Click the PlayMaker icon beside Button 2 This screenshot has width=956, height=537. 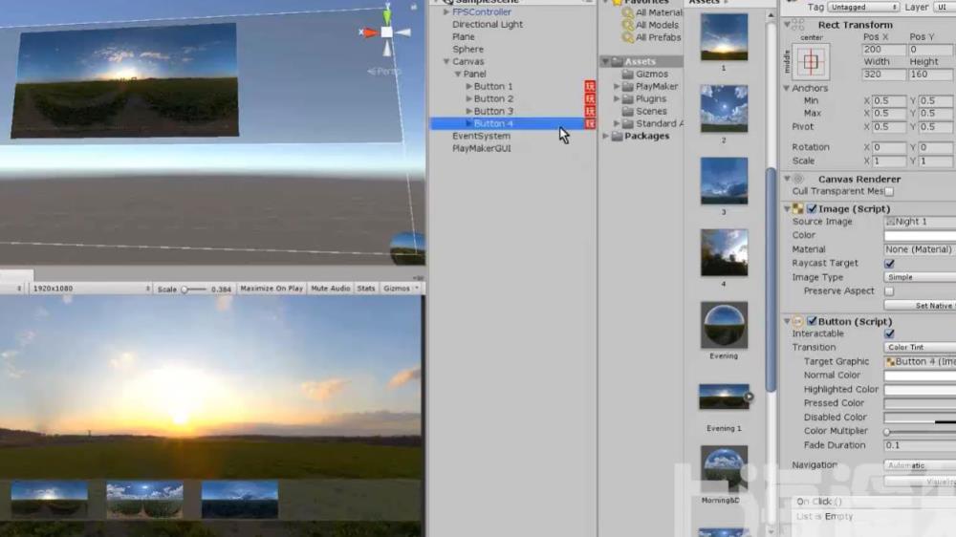[590, 98]
